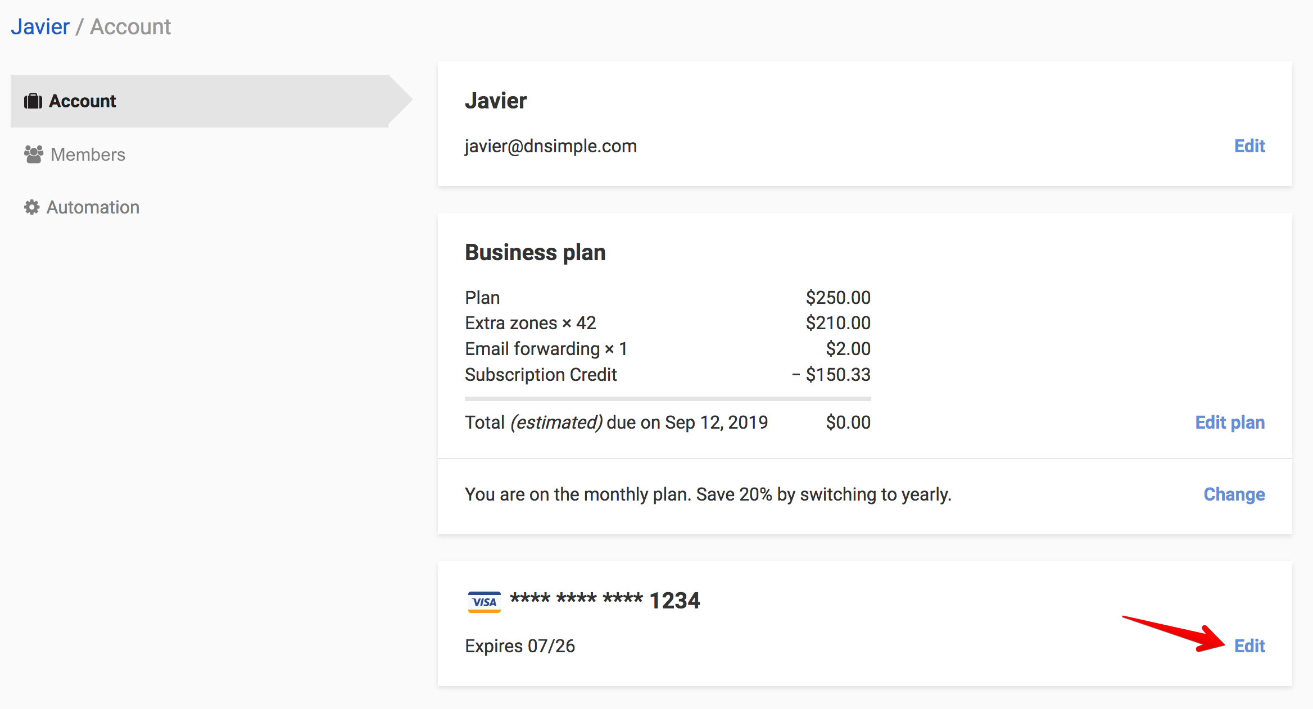Click the Automation gear icon
Screen dimensions: 1313x709
(32, 207)
